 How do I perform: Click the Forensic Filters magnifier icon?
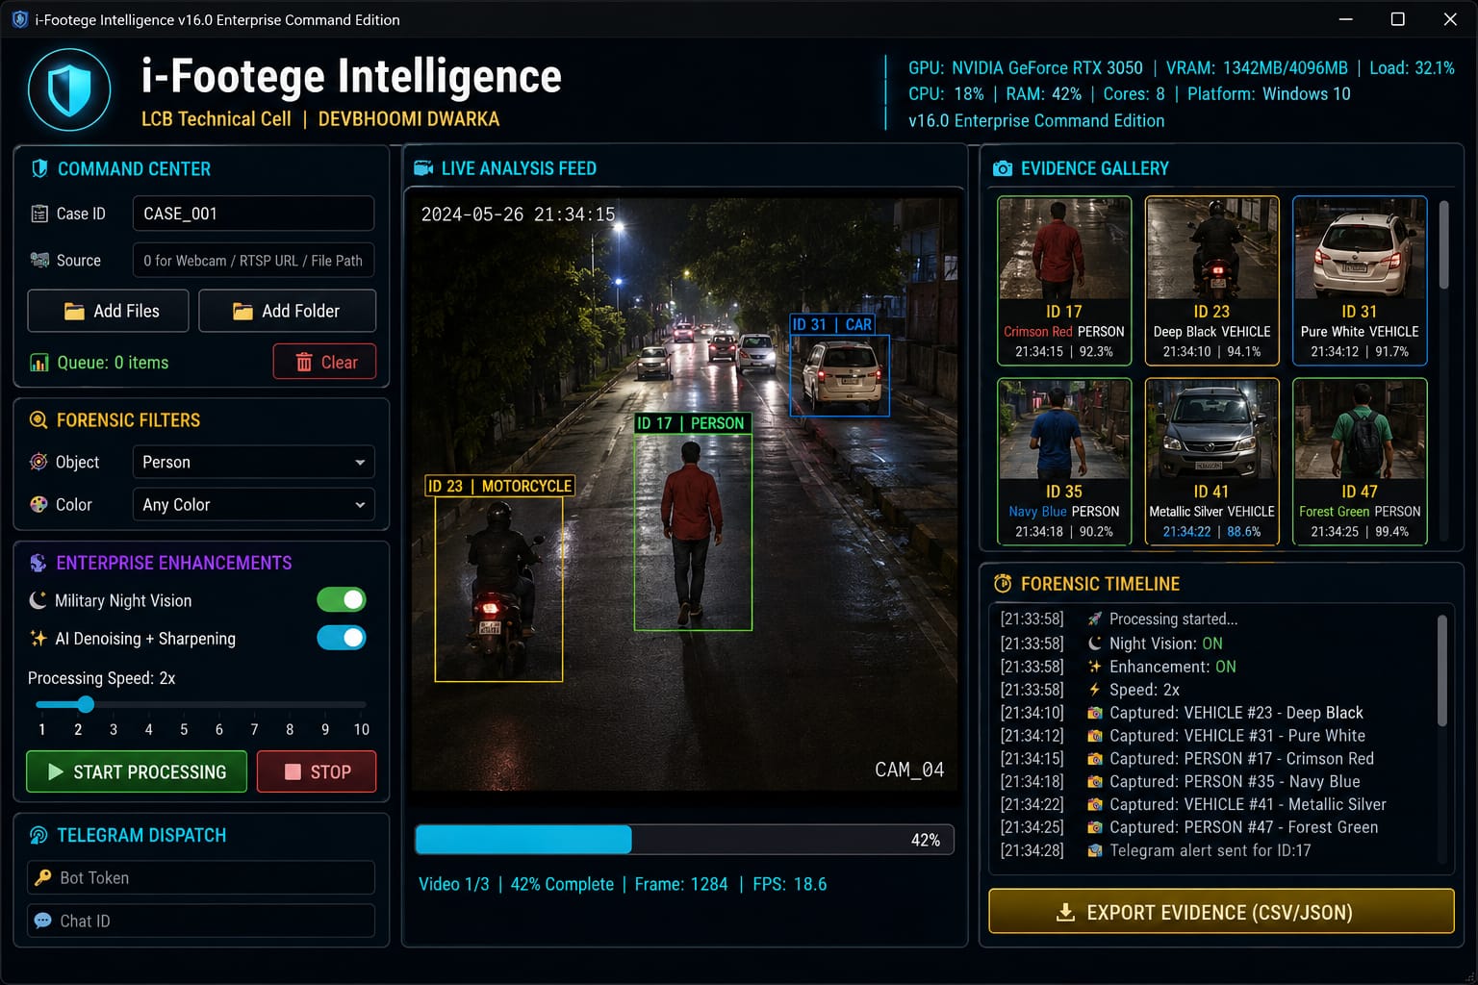[x=38, y=420]
